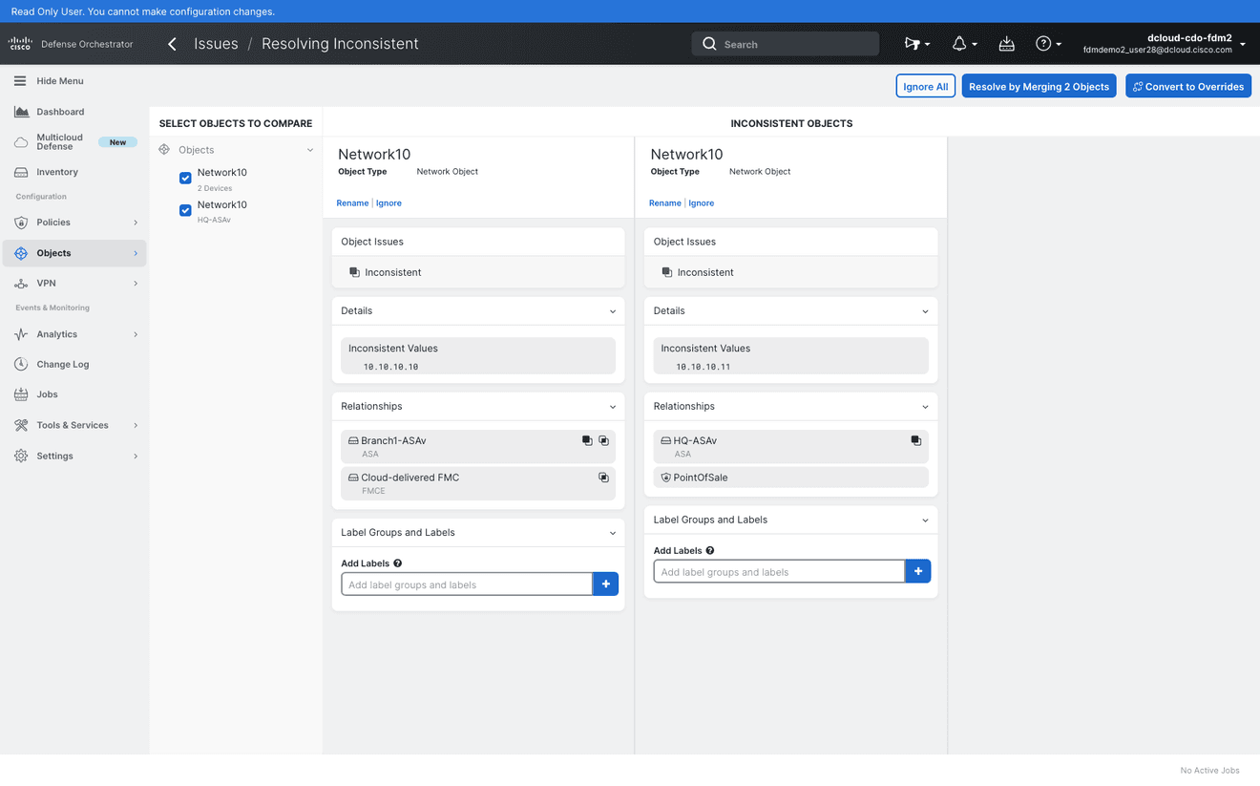The height and width of the screenshot is (786, 1260).
Task: Click the Inconsistent icon in right Object Issues
Action: 666,272
